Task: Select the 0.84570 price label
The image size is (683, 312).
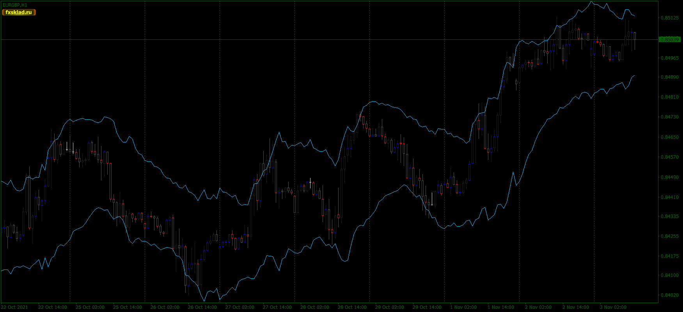Action: click(x=669, y=157)
